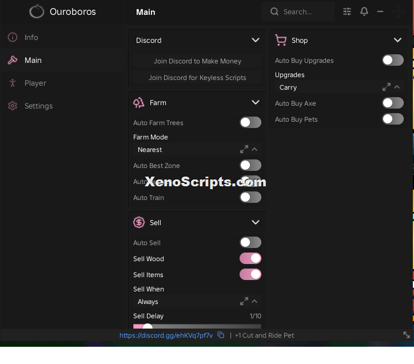The height and width of the screenshot is (364, 414).
Task: Enable Auto Sell toggle
Action: coord(250,242)
